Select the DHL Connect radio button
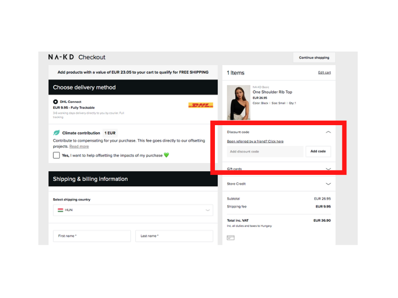This screenshot has height=298, width=398. click(55, 102)
